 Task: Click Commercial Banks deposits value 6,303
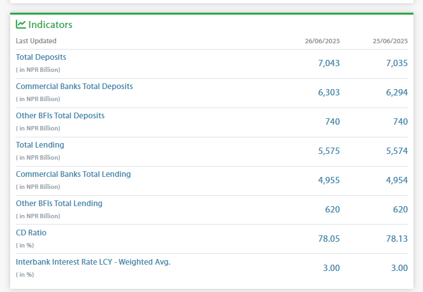[329, 92]
